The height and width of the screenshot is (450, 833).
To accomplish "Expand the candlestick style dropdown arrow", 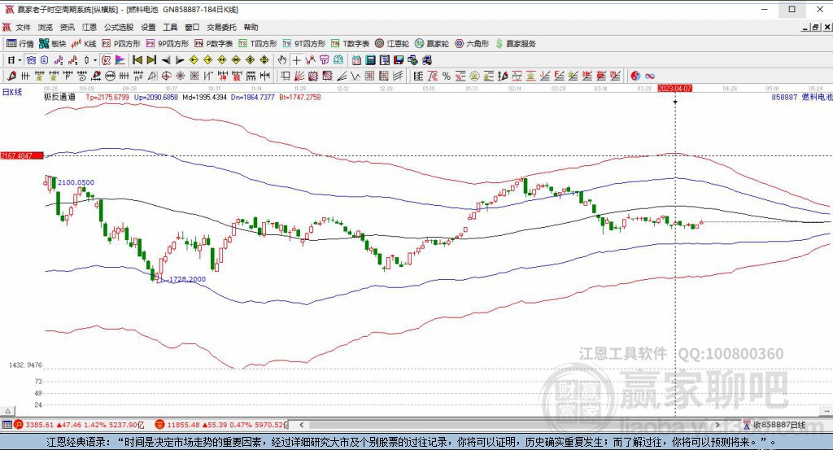I will tap(95, 60).
